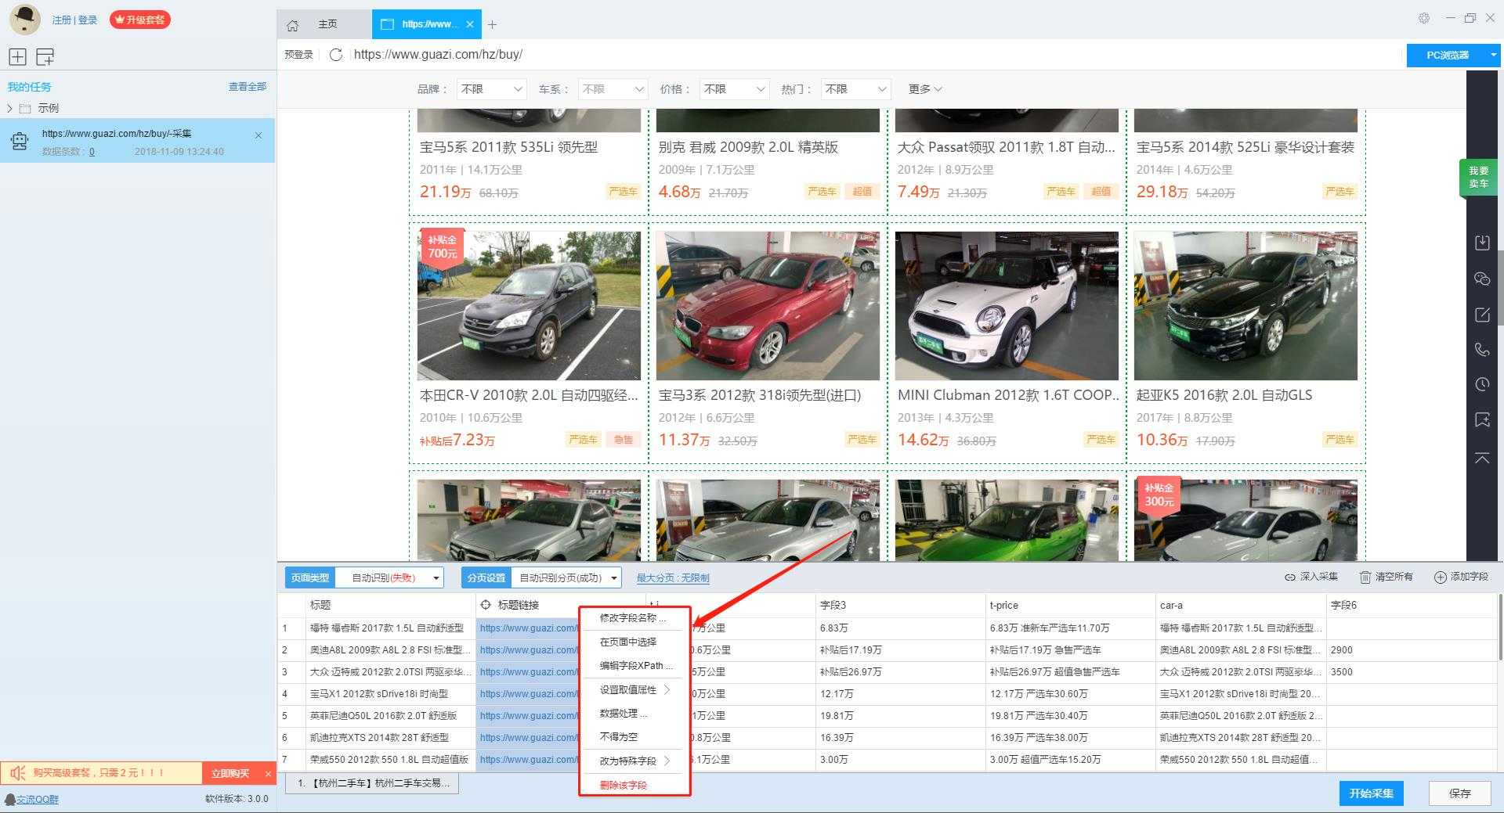This screenshot has width=1504, height=813.
Task: Click the 登录 link
Action: click(88, 20)
